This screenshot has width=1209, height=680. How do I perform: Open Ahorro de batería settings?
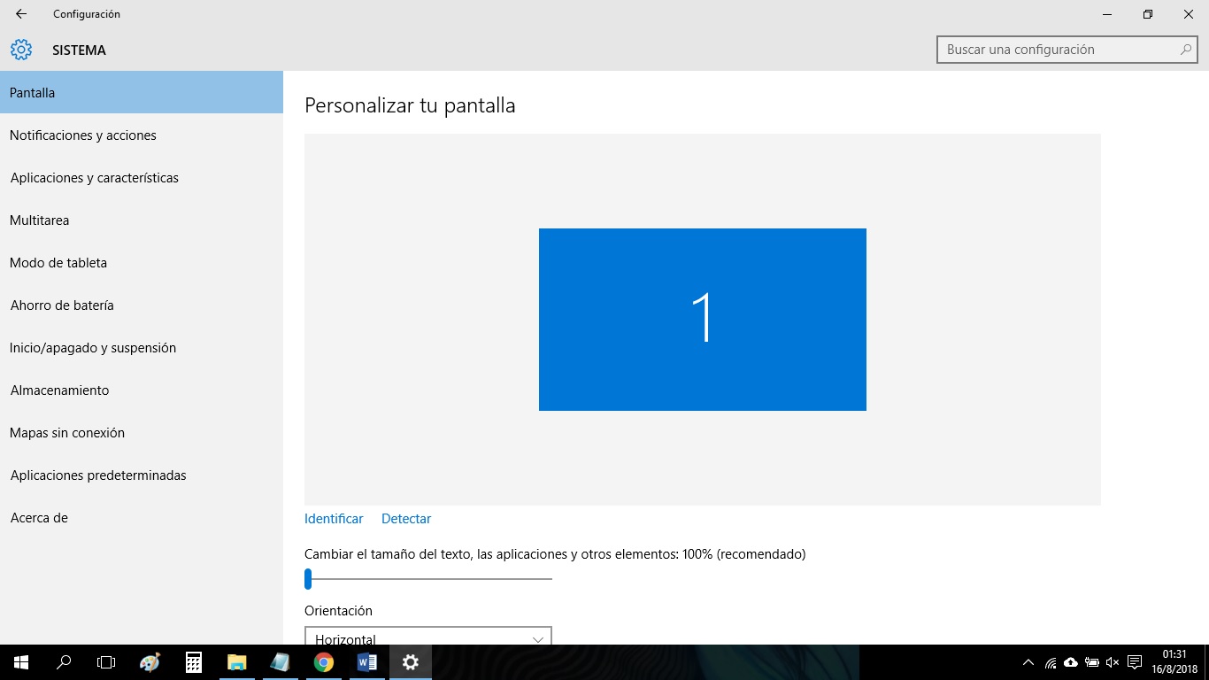(142, 305)
